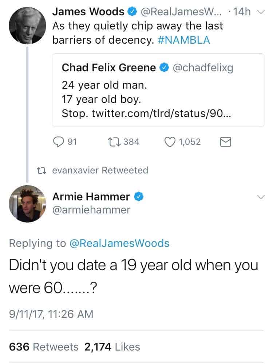
Task: Like the tweet via heart icon
Action: [169, 142]
